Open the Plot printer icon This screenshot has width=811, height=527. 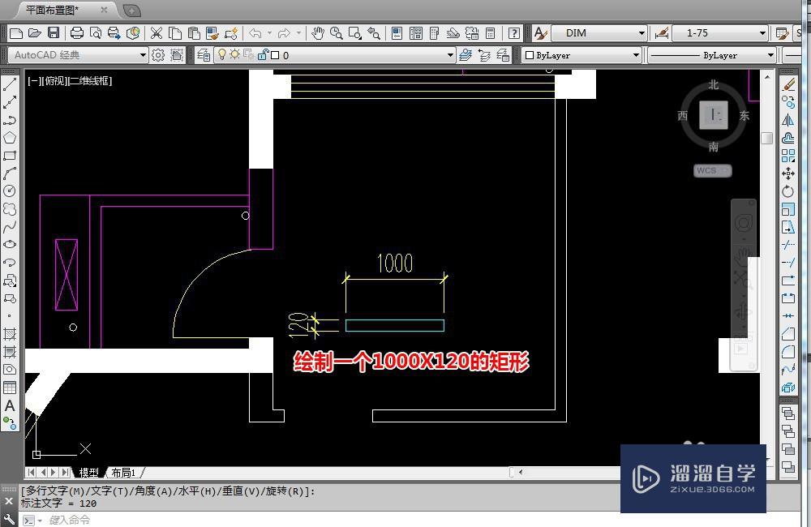tap(76, 33)
